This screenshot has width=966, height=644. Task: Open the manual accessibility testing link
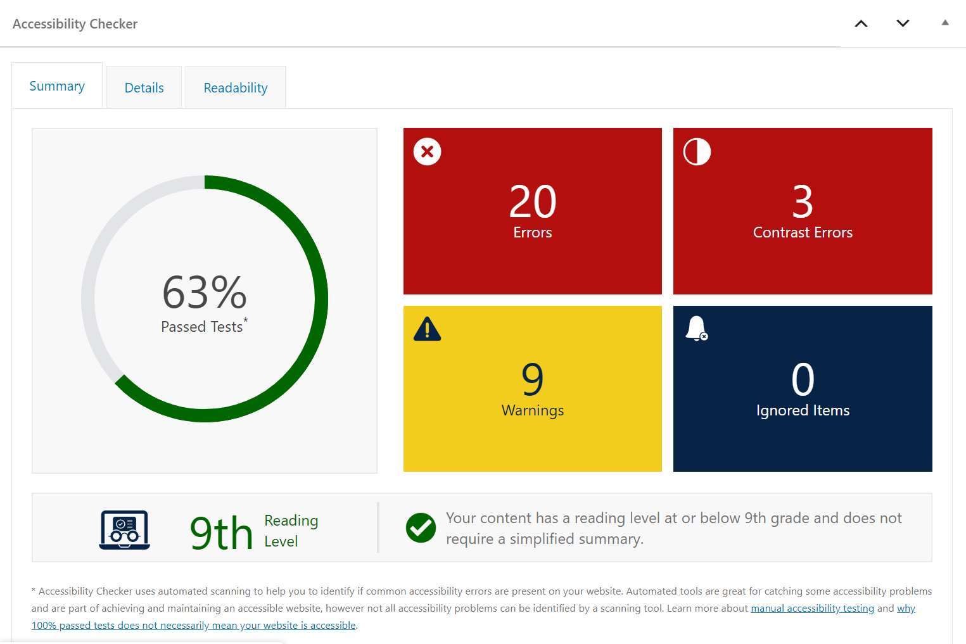812,608
